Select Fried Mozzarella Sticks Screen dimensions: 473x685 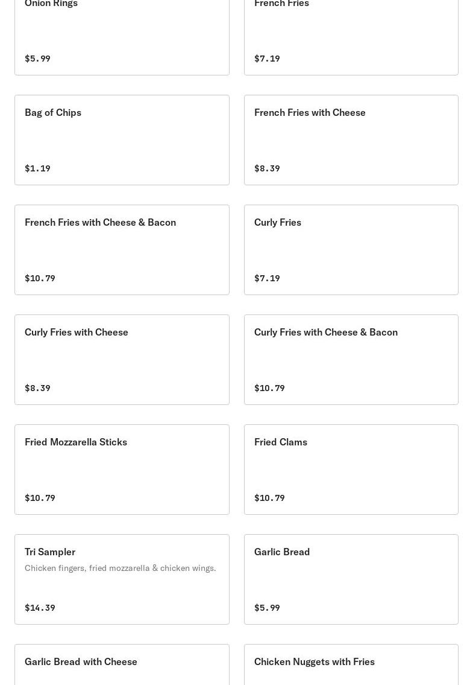(122, 469)
